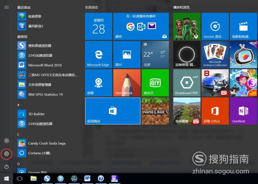Launch the Asphalt 8 racing tile
Screen dimensions: 258x184
tap(215, 83)
